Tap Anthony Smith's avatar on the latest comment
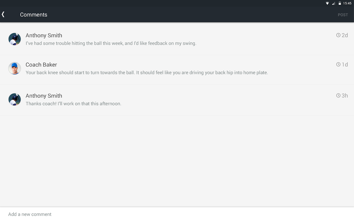Viewport: 354px width, 221px height. pyautogui.click(x=15, y=99)
